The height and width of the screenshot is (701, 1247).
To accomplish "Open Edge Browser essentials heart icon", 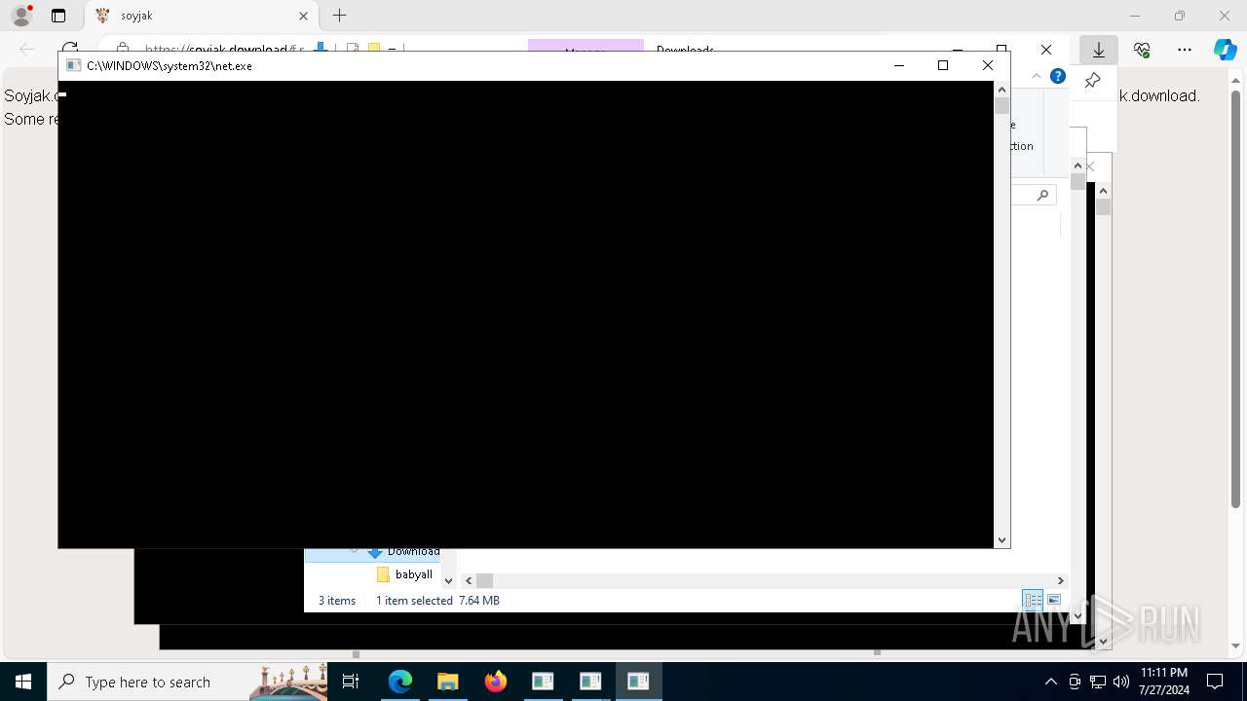I will [1142, 50].
